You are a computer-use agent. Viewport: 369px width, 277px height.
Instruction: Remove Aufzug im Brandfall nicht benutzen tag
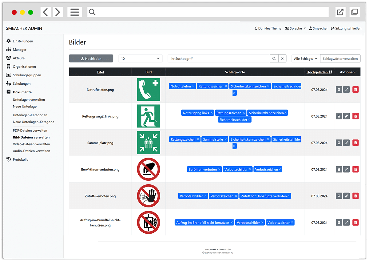click(232, 223)
